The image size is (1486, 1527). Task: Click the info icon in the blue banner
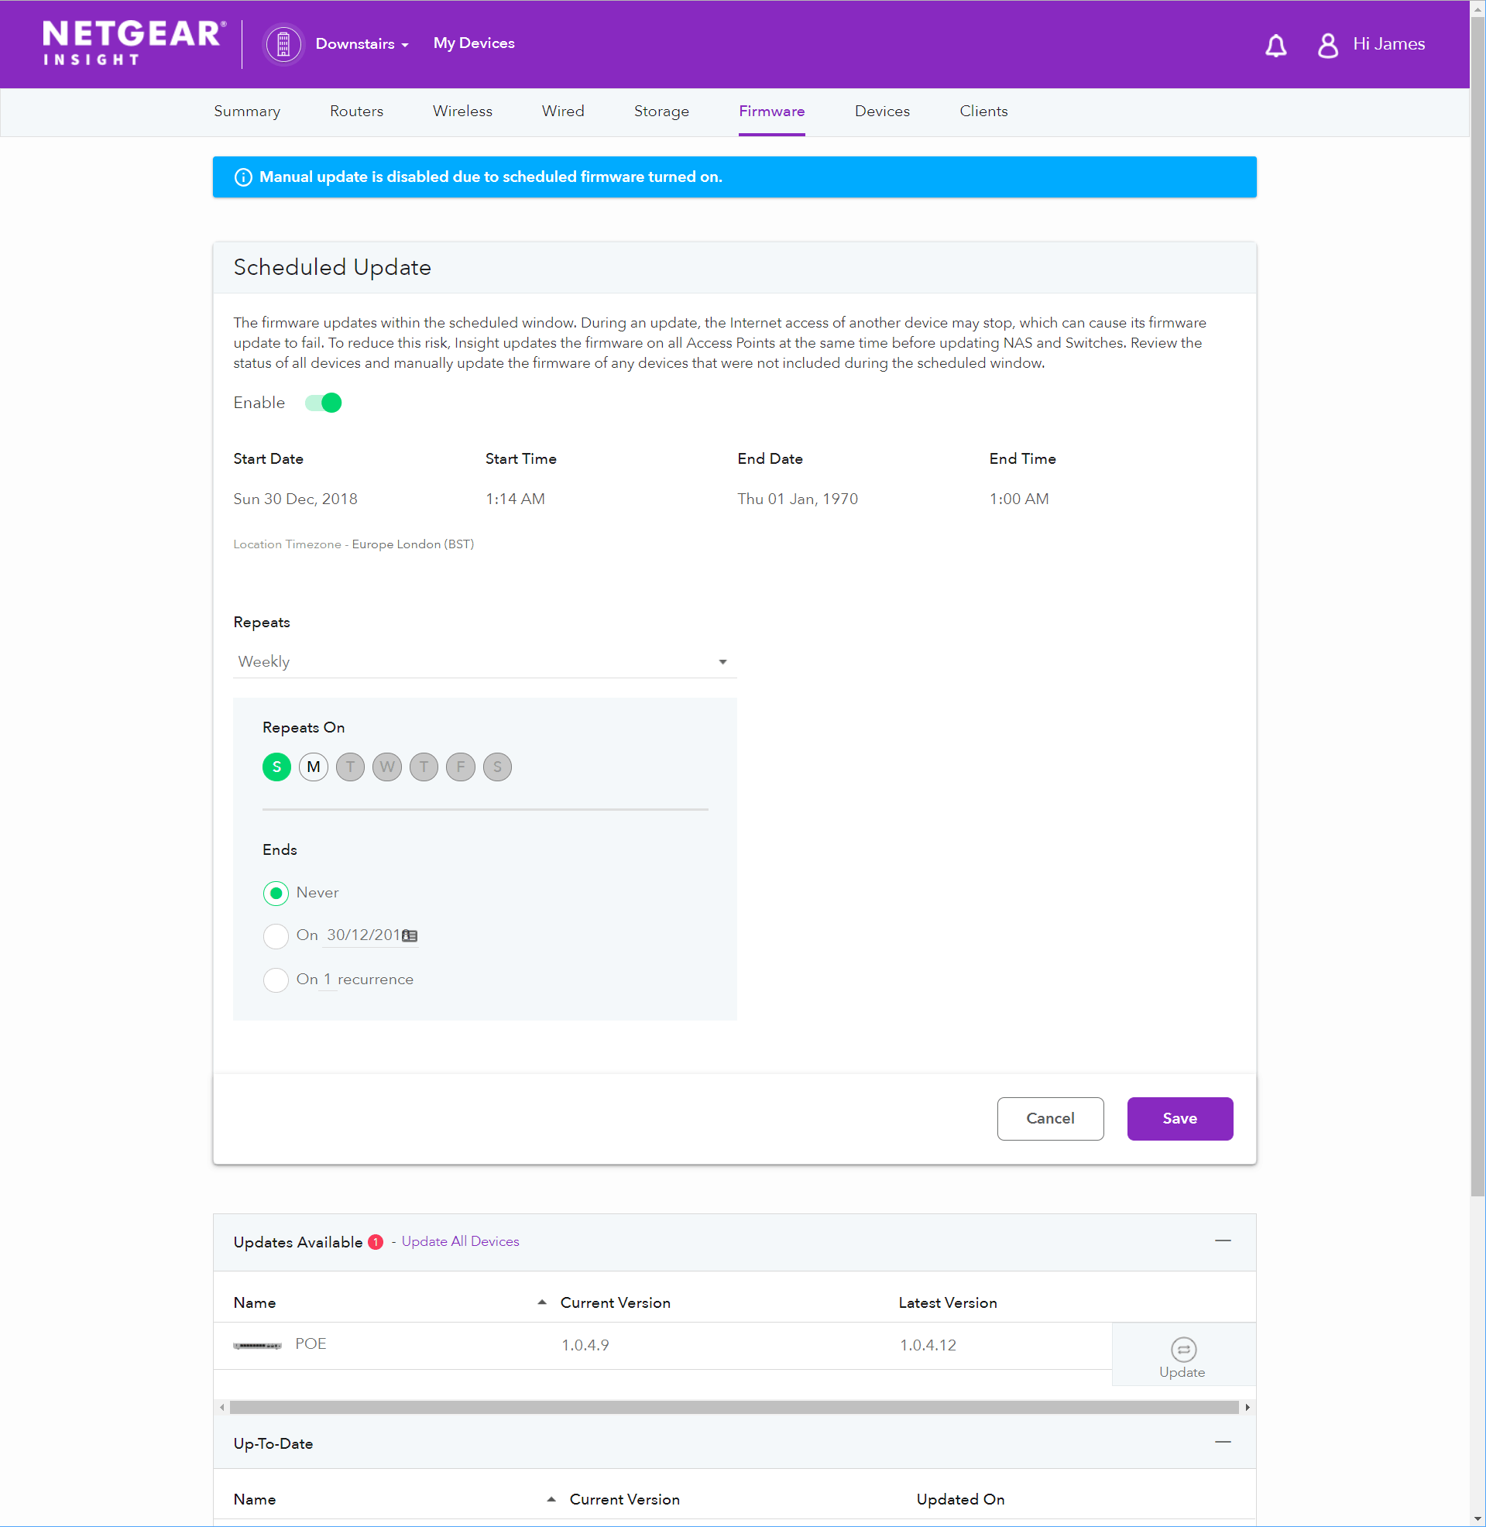pos(243,177)
